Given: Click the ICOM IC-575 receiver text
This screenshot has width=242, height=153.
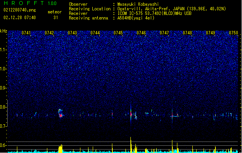Looking at the screenshot, I should [x=154, y=13].
